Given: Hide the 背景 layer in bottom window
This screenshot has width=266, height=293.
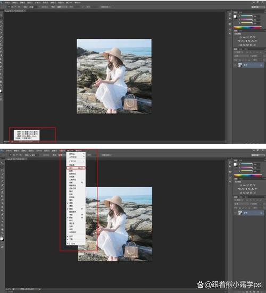Looking at the screenshot, I should (x=235, y=213).
